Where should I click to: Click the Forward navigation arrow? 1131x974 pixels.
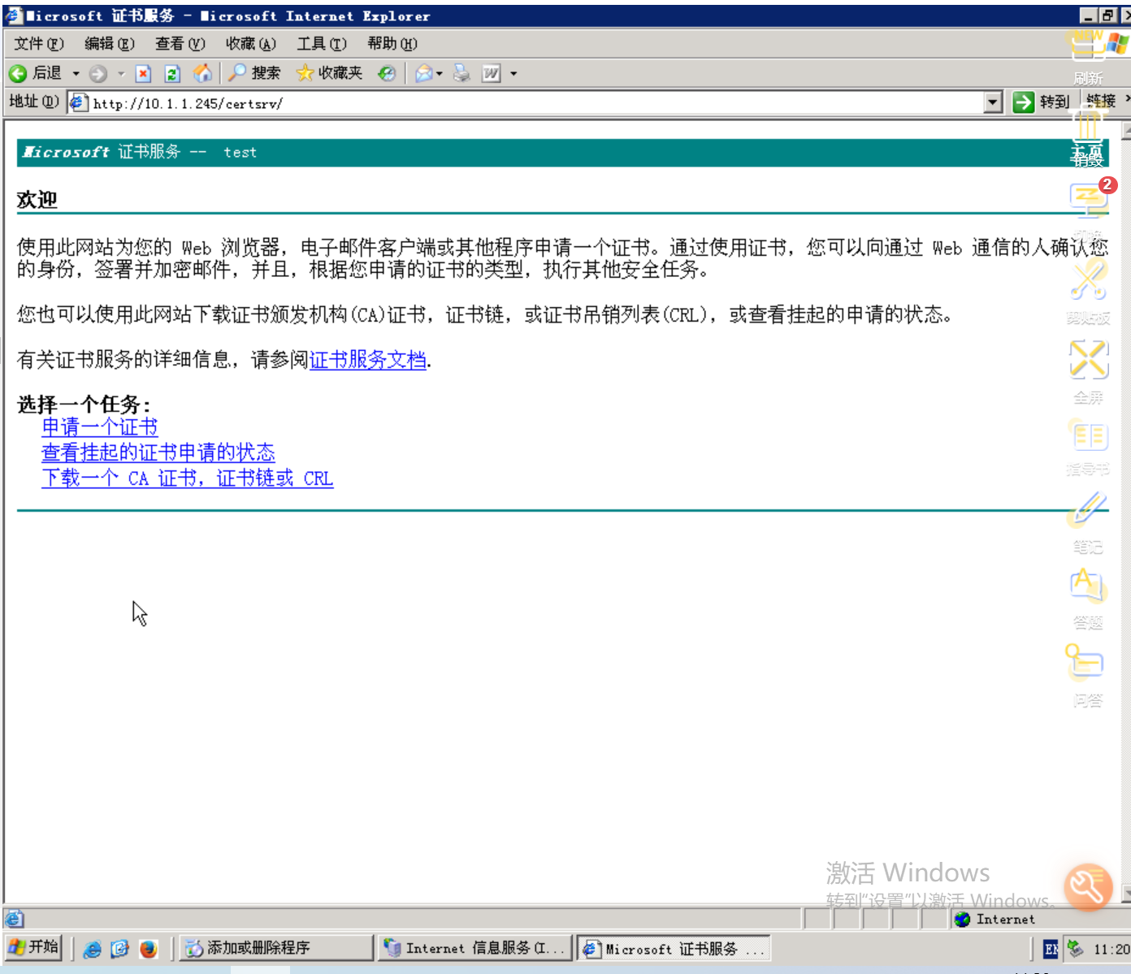pos(97,74)
